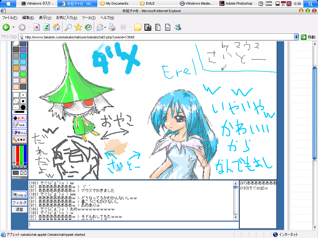Open Favorites with the yellow star icon

coord(78,27)
